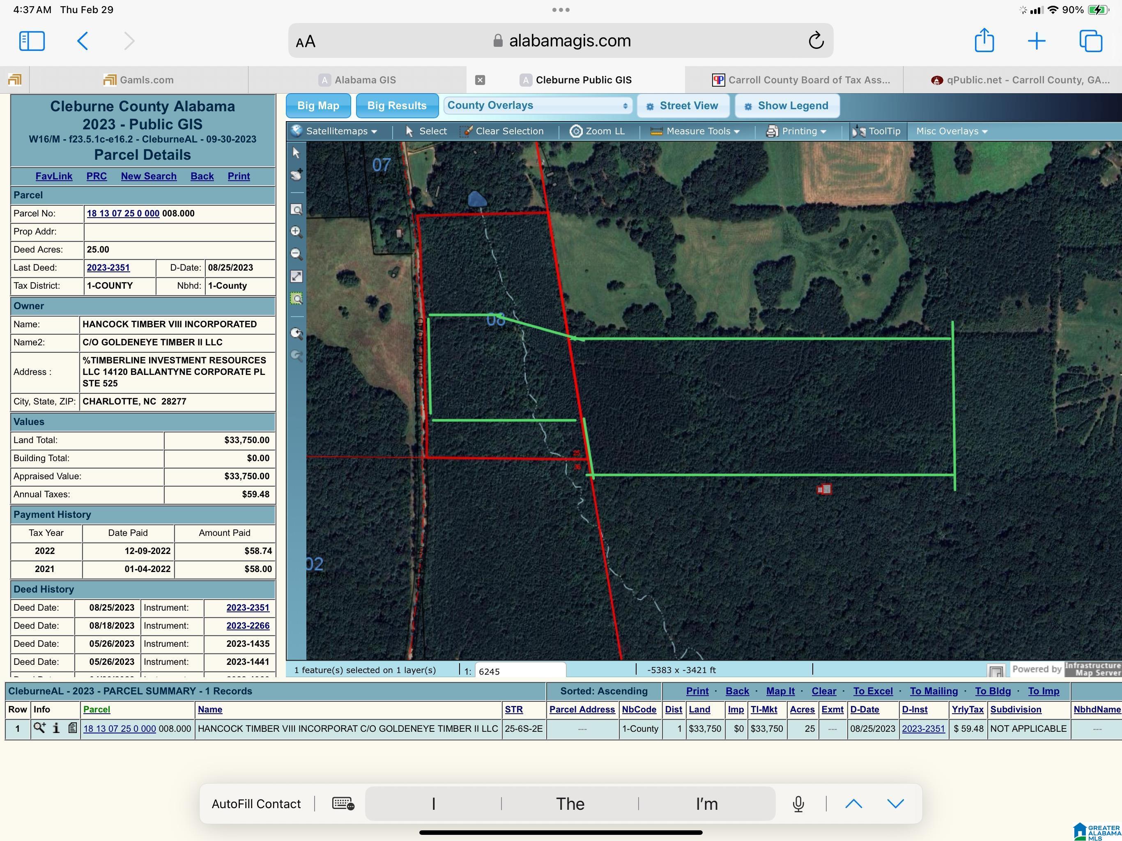Click To Imp in the summary bar
The height and width of the screenshot is (841, 1122).
[1044, 692]
